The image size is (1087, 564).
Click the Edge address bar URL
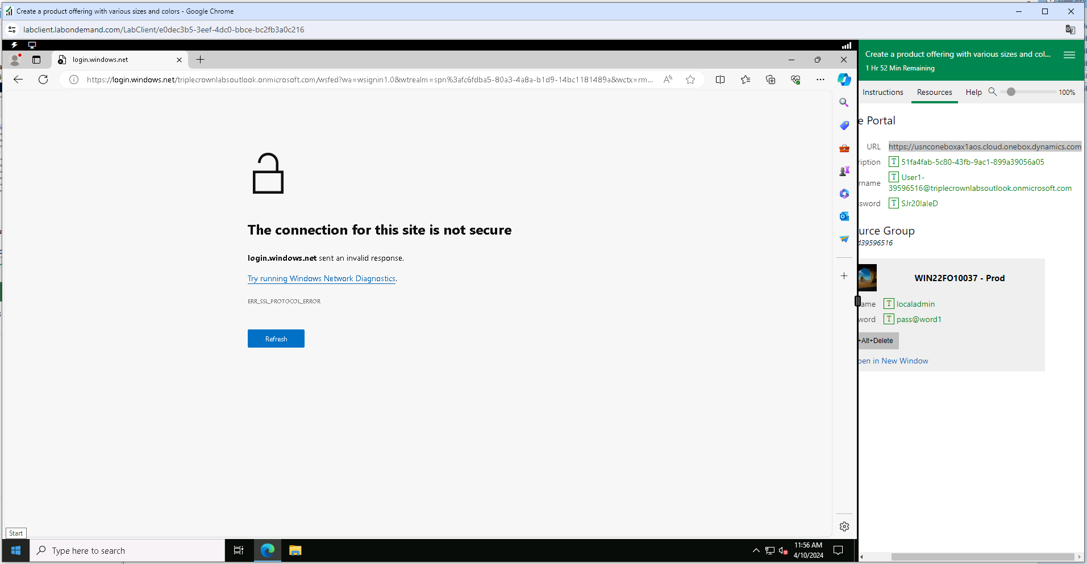tap(369, 80)
